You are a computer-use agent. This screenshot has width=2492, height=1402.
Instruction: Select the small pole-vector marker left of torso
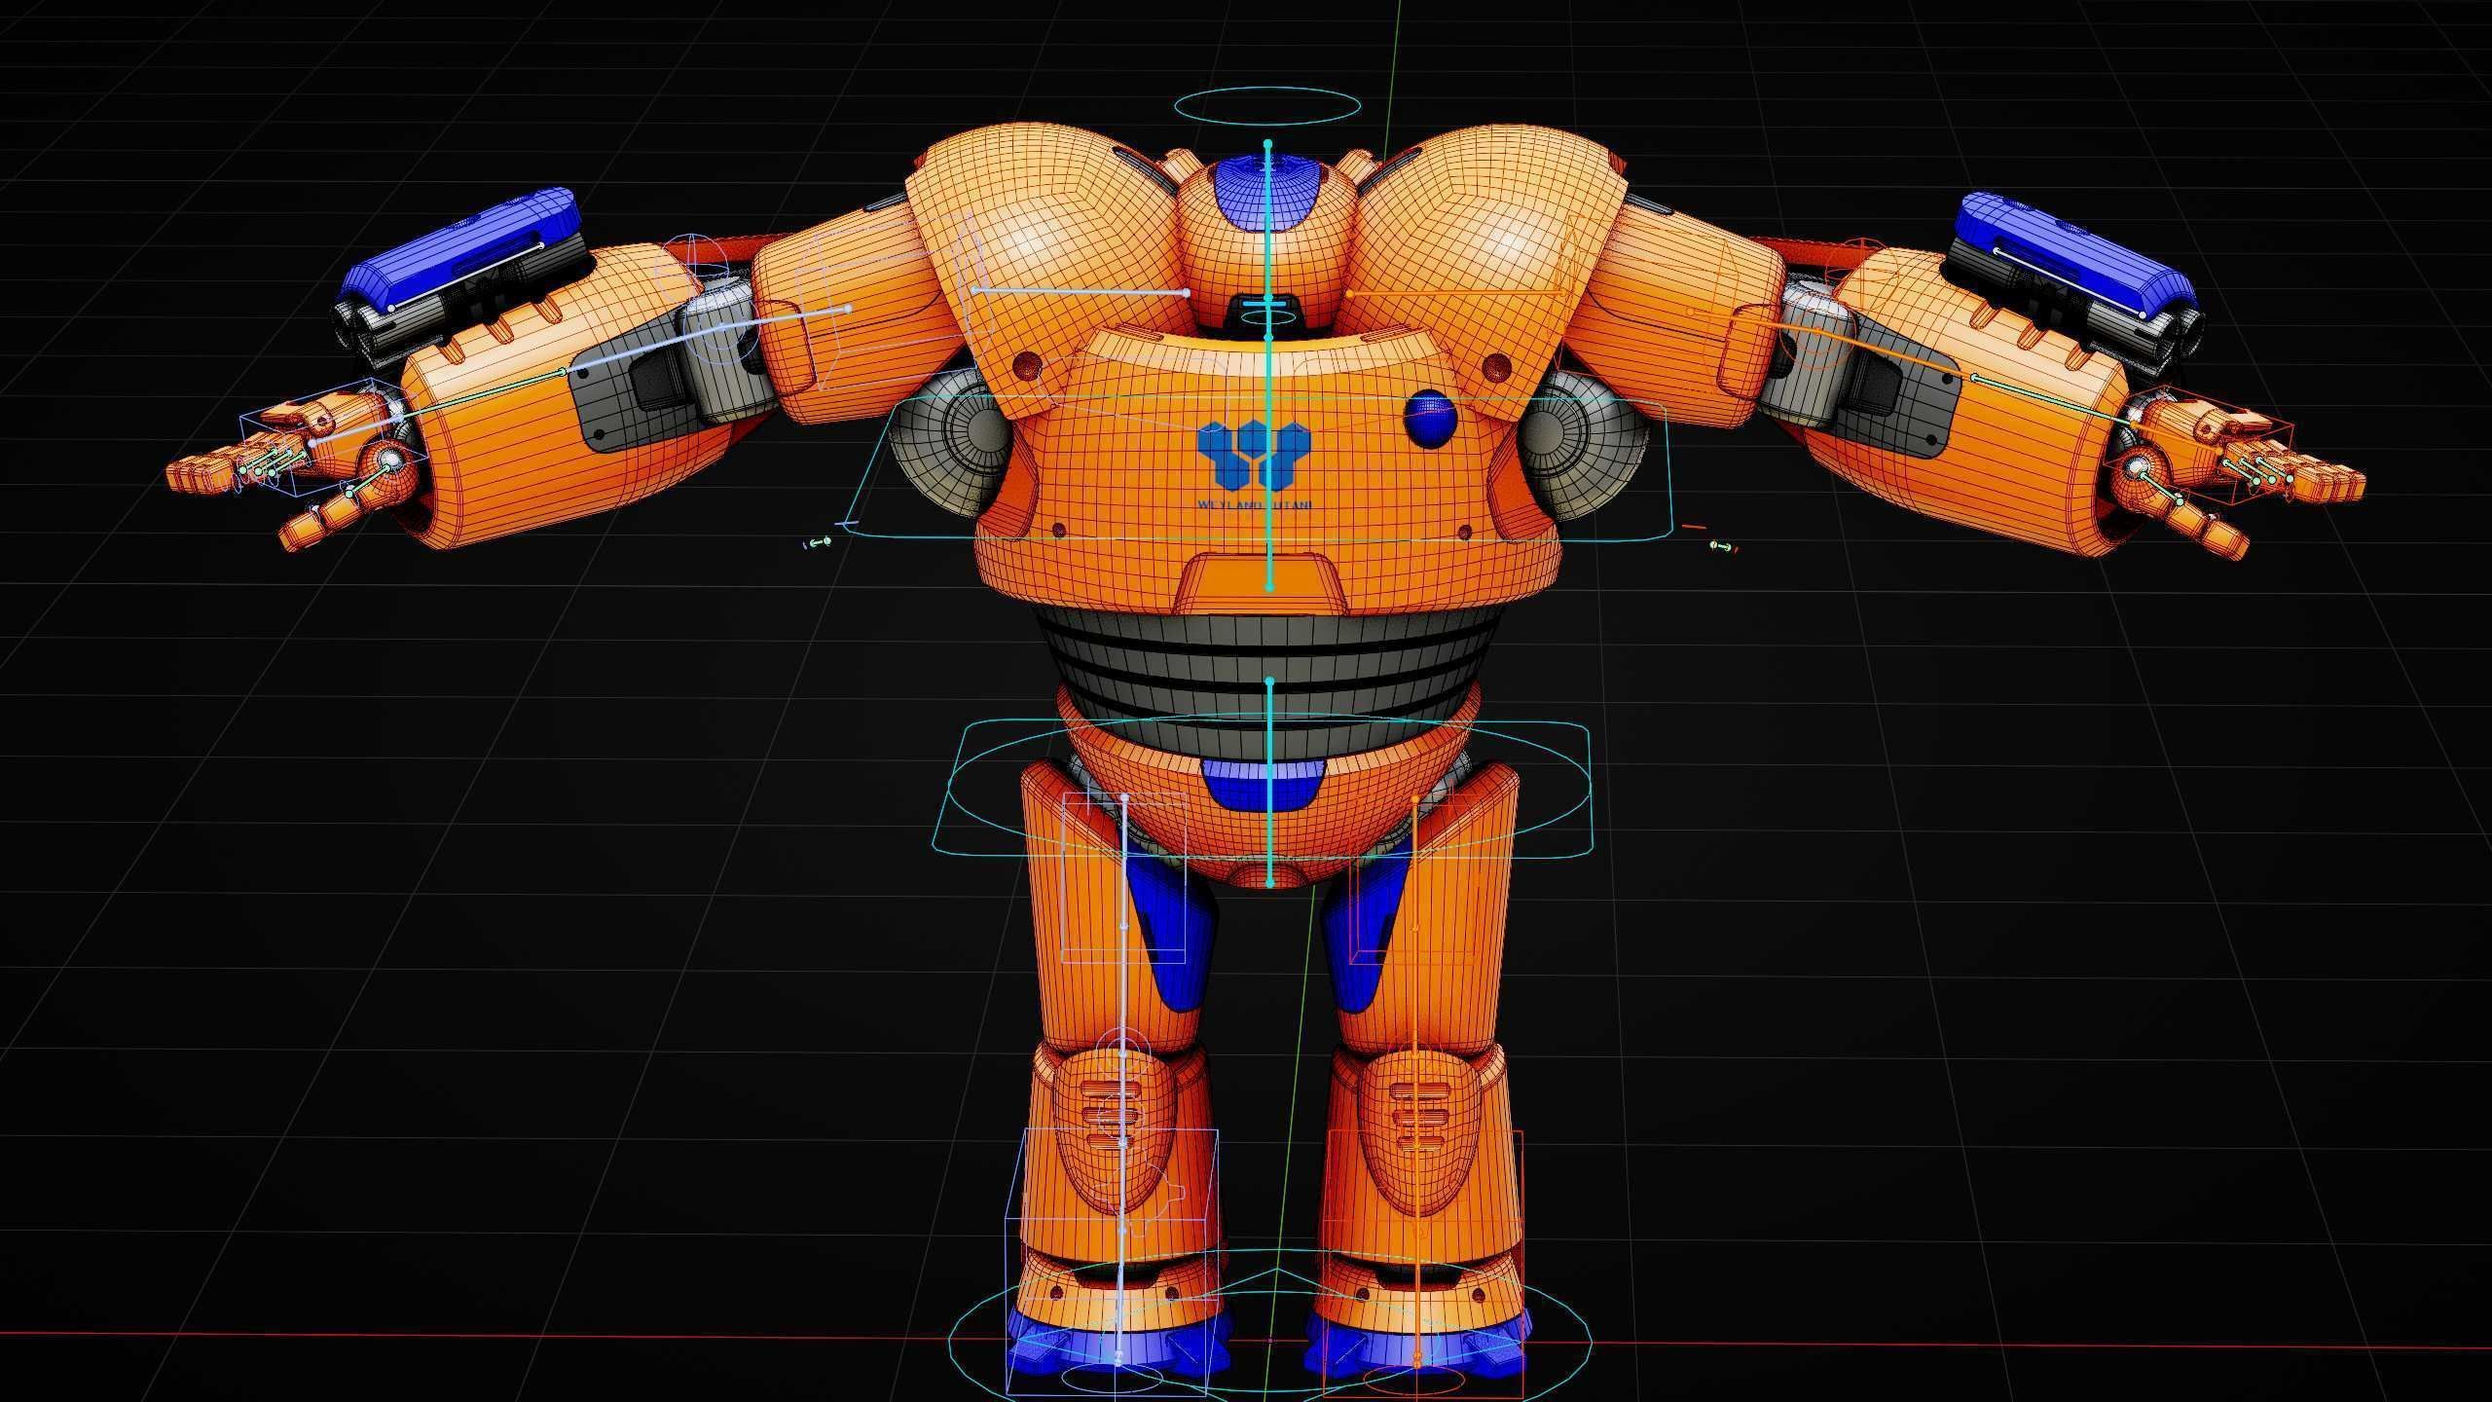(817, 542)
